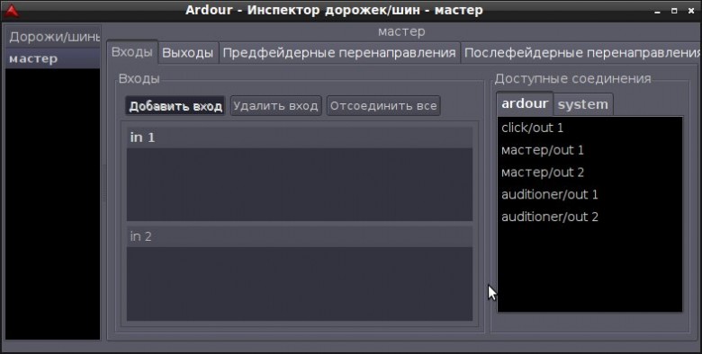Select the in 2 input port header
The width and height of the screenshot is (702, 354).
[x=300, y=236]
